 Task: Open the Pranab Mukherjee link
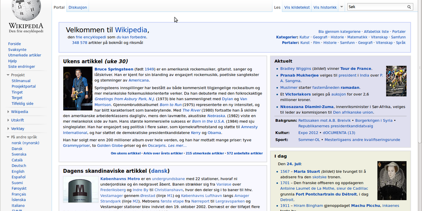pos(299,75)
